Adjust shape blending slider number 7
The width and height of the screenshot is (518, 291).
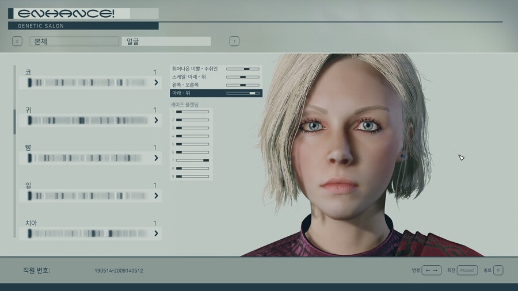[x=192, y=160]
